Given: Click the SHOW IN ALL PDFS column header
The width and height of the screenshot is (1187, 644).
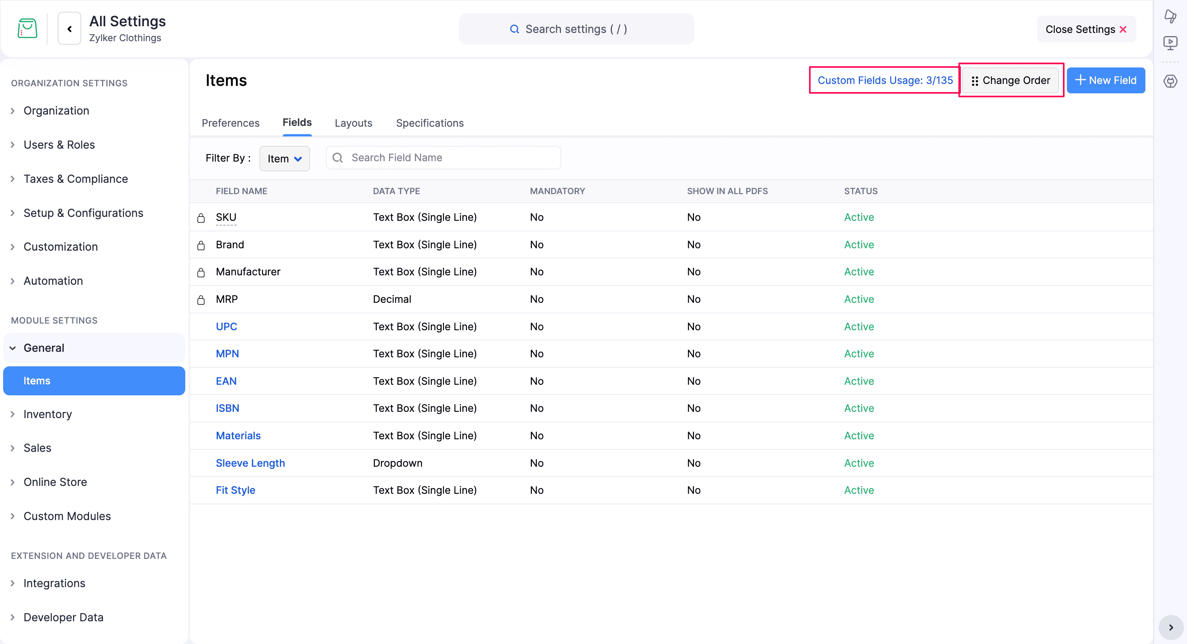Looking at the screenshot, I should pos(727,191).
